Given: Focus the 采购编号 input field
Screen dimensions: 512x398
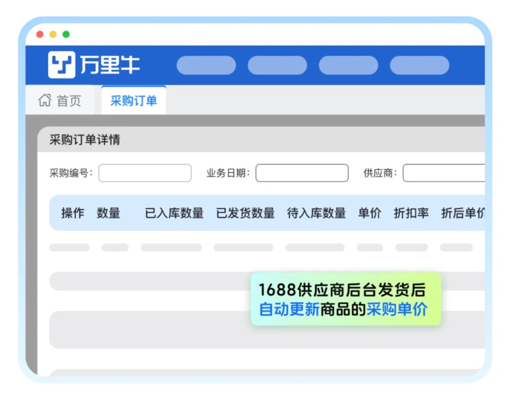Looking at the screenshot, I should pos(145,173).
